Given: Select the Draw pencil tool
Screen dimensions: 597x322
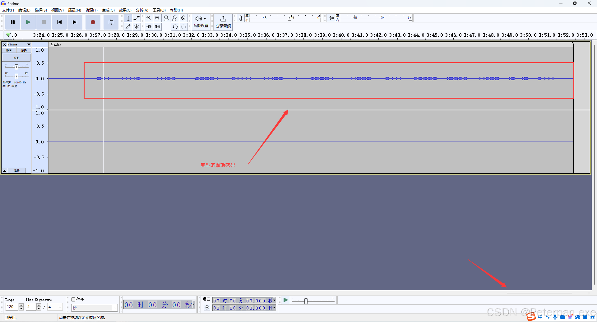Looking at the screenshot, I should pyautogui.click(x=128, y=27).
